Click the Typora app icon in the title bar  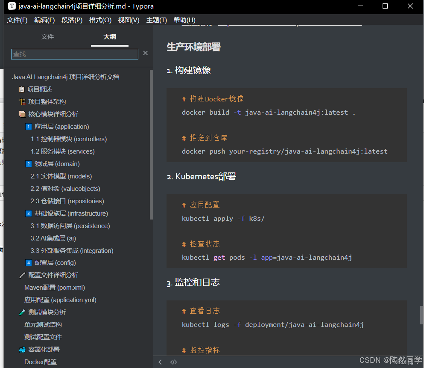[12, 6]
